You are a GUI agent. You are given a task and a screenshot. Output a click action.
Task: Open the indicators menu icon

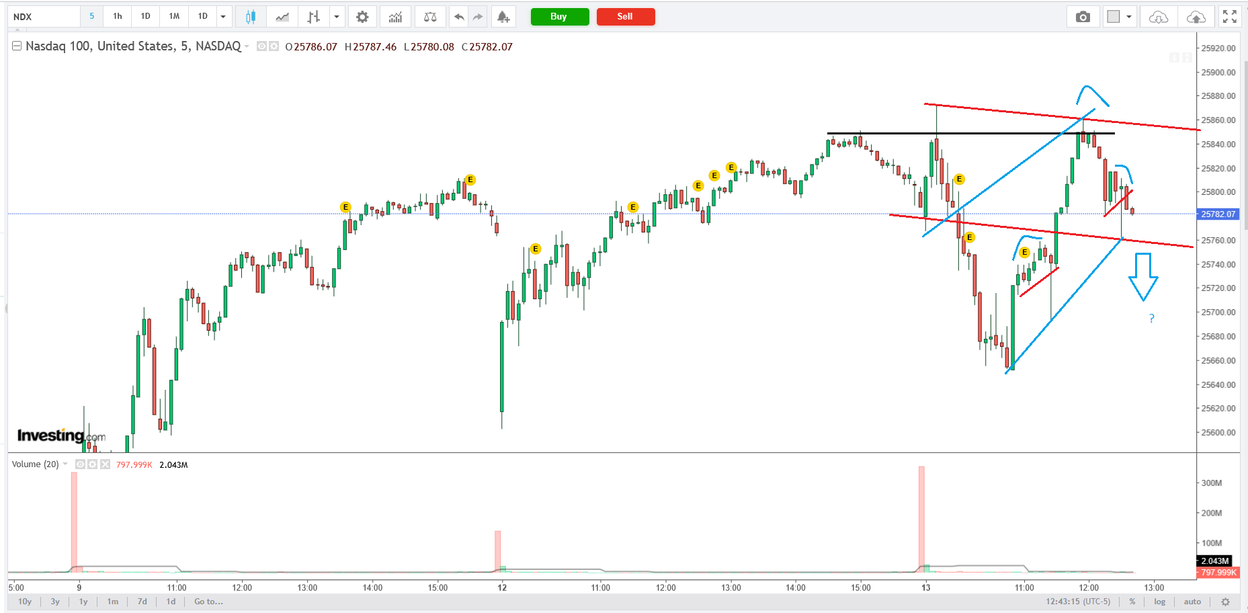(395, 17)
